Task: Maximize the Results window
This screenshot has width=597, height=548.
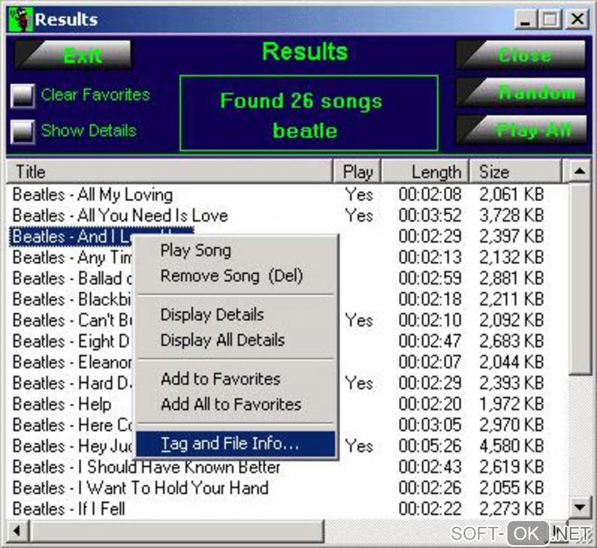Action: pos(550,19)
